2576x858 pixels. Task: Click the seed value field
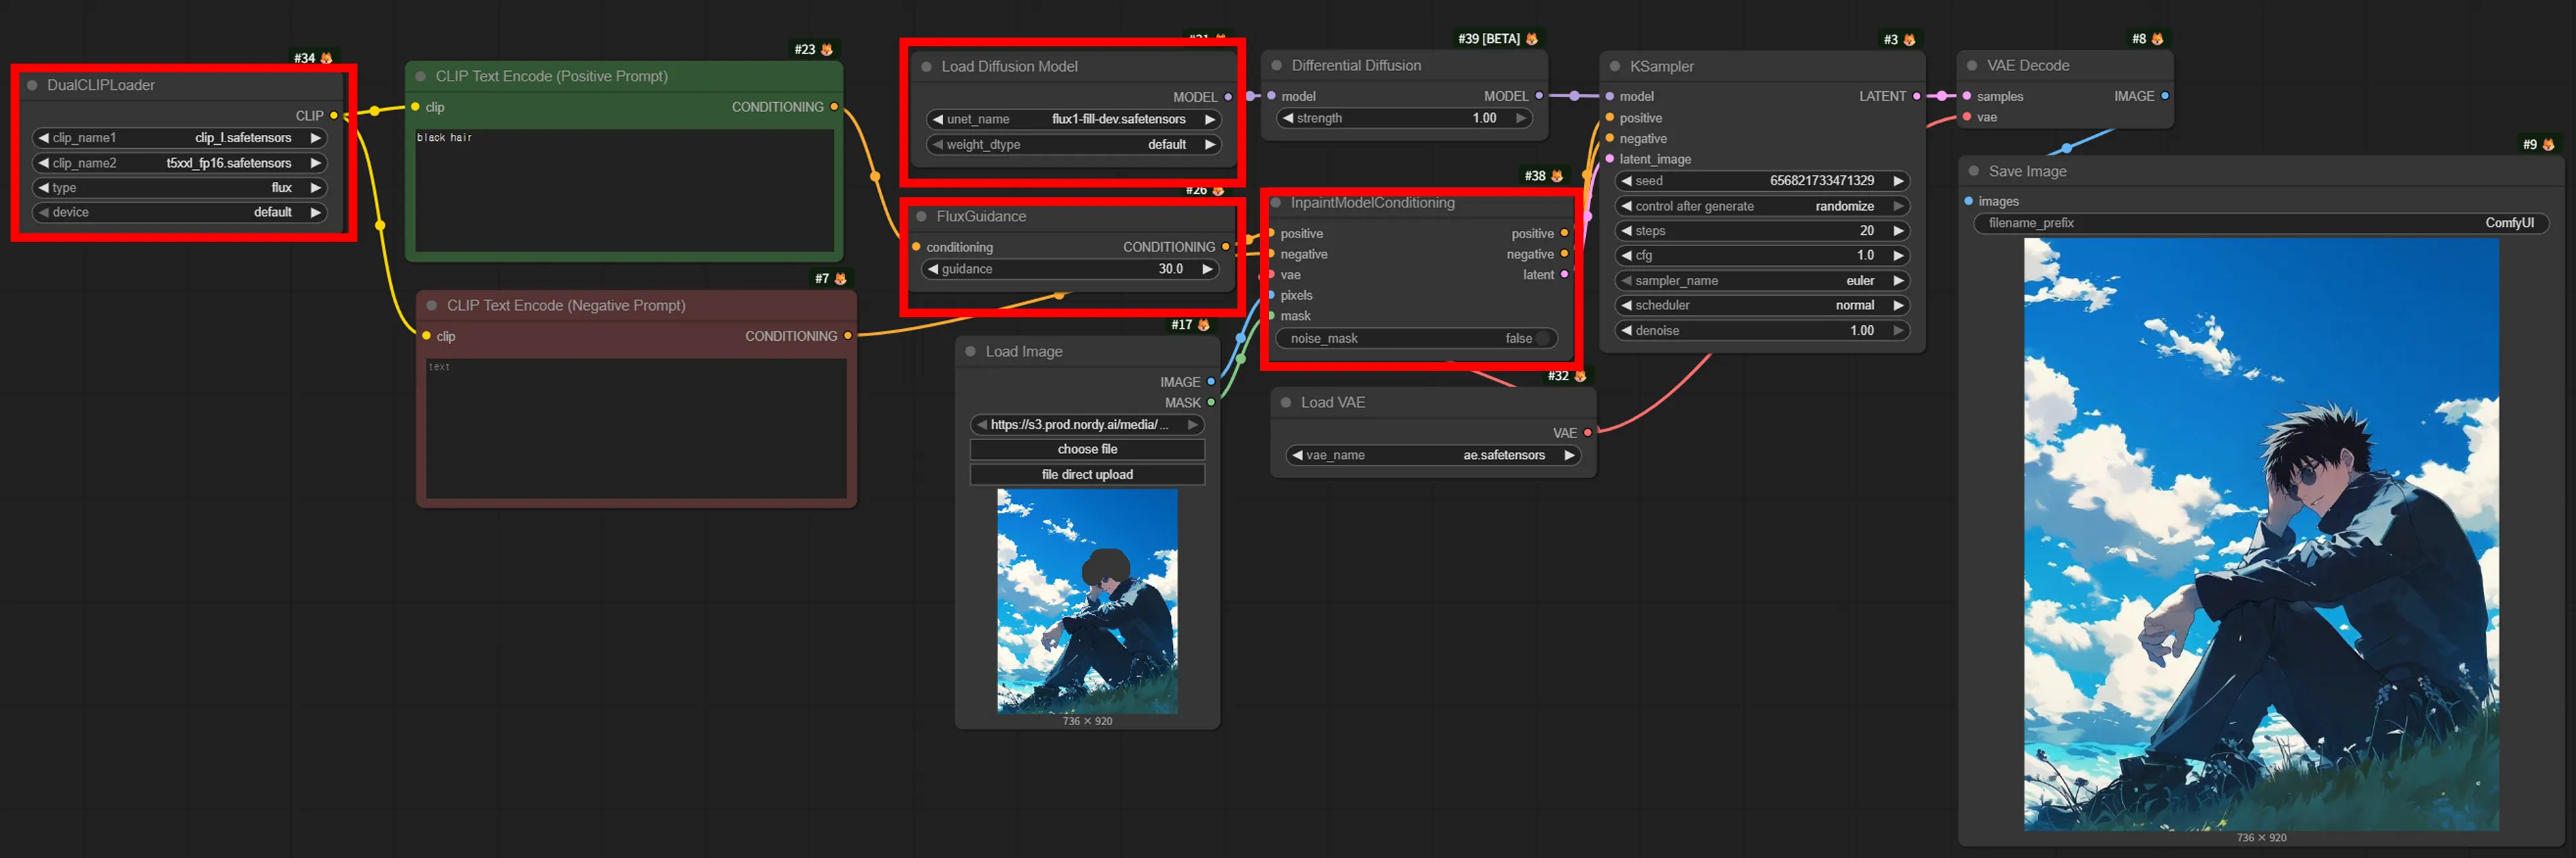1762,180
